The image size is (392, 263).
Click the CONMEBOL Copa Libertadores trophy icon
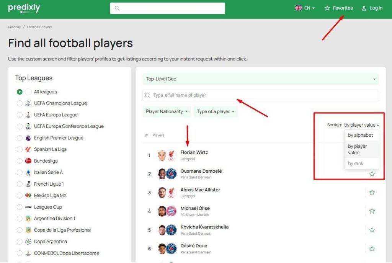coord(28,253)
